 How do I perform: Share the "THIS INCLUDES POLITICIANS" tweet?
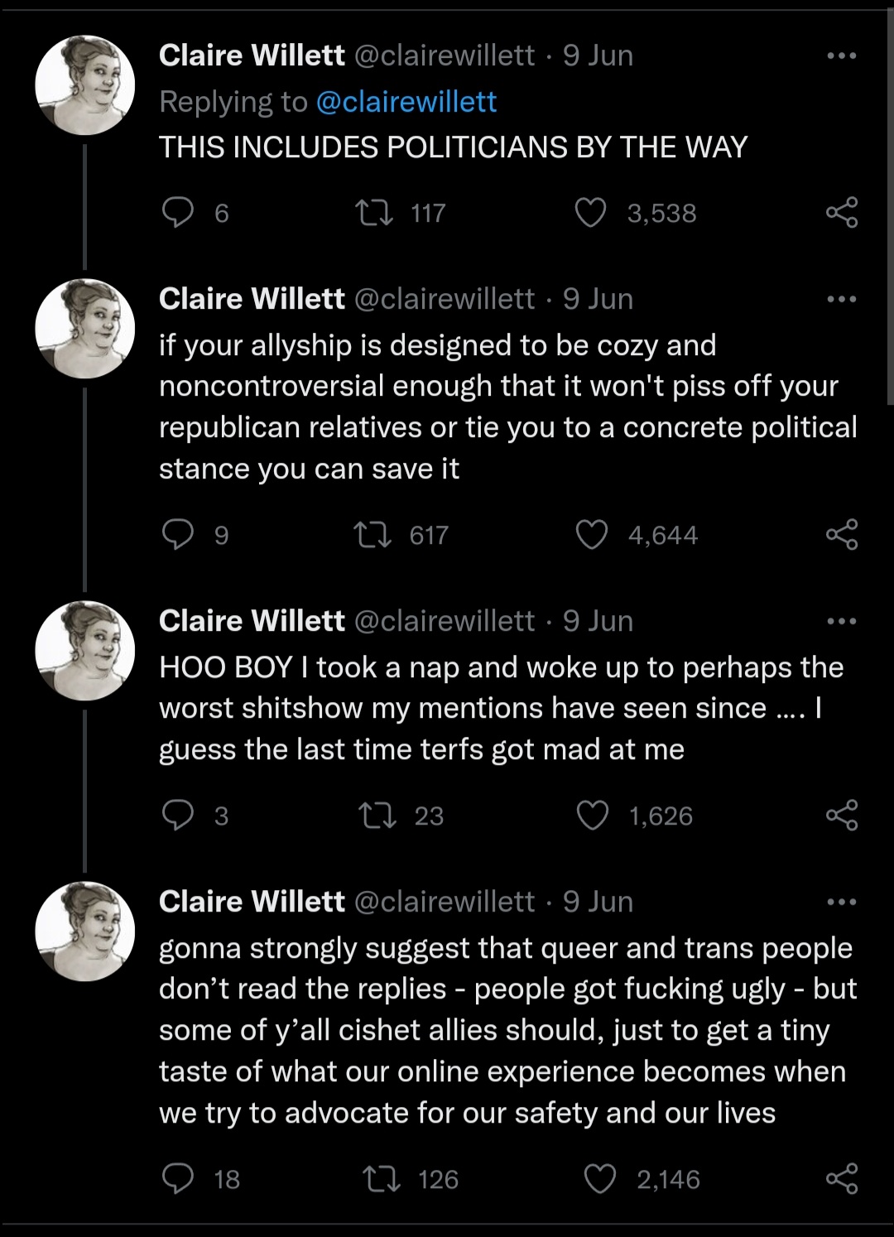[x=842, y=213]
